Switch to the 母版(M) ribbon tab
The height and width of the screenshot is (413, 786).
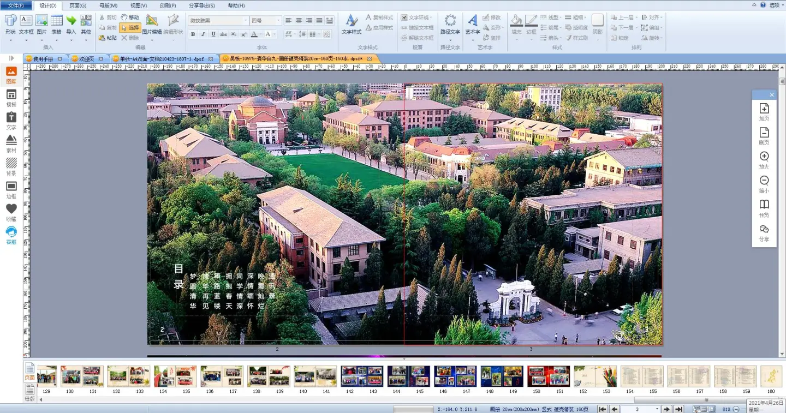tap(108, 5)
